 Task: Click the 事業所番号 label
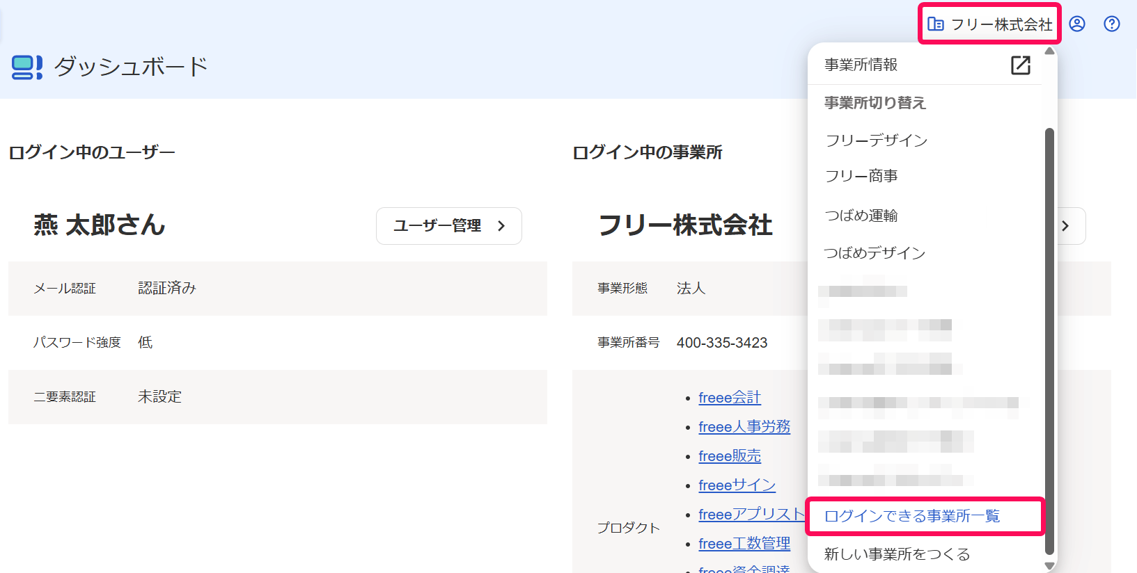pyautogui.click(x=629, y=343)
